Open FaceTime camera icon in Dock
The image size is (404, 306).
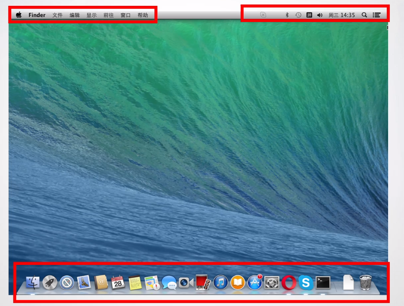click(x=186, y=283)
